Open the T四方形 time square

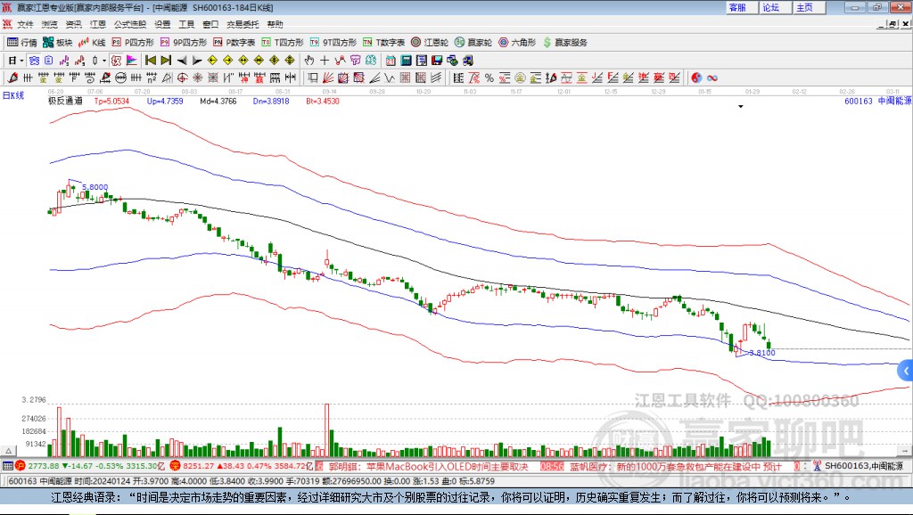[x=283, y=43]
